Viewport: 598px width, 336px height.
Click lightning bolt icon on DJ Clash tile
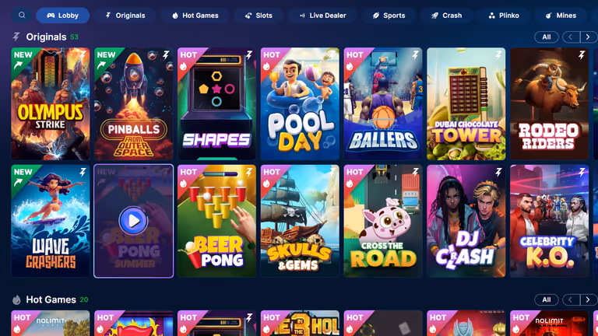tap(498, 173)
